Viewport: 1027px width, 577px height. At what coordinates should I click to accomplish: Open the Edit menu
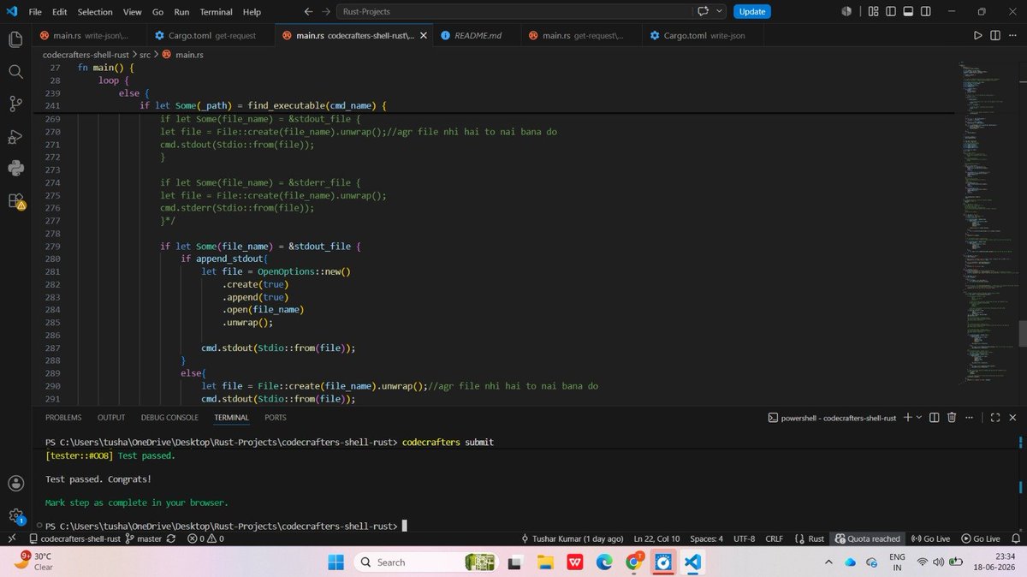click(59, 12)
